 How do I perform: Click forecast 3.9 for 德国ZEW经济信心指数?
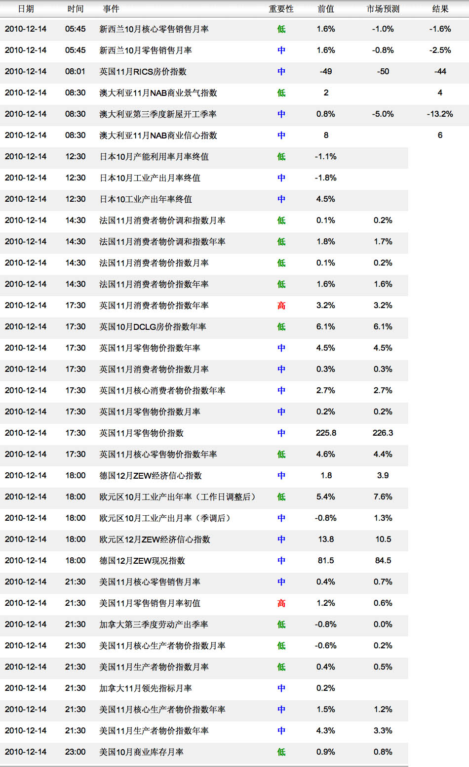[x=383, y=476]
